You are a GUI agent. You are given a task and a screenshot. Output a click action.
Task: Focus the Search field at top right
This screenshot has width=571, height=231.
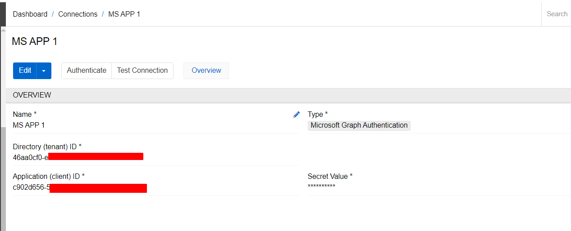tap(557, 14)
